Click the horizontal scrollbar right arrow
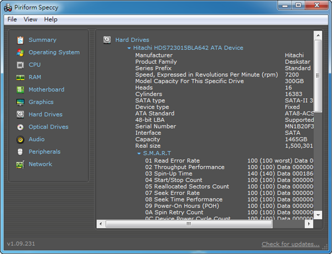The width and height of the screenshot is (332, 254). click(310, 224)
